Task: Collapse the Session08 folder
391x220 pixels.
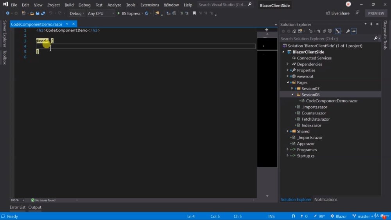Action: [292, 95]
